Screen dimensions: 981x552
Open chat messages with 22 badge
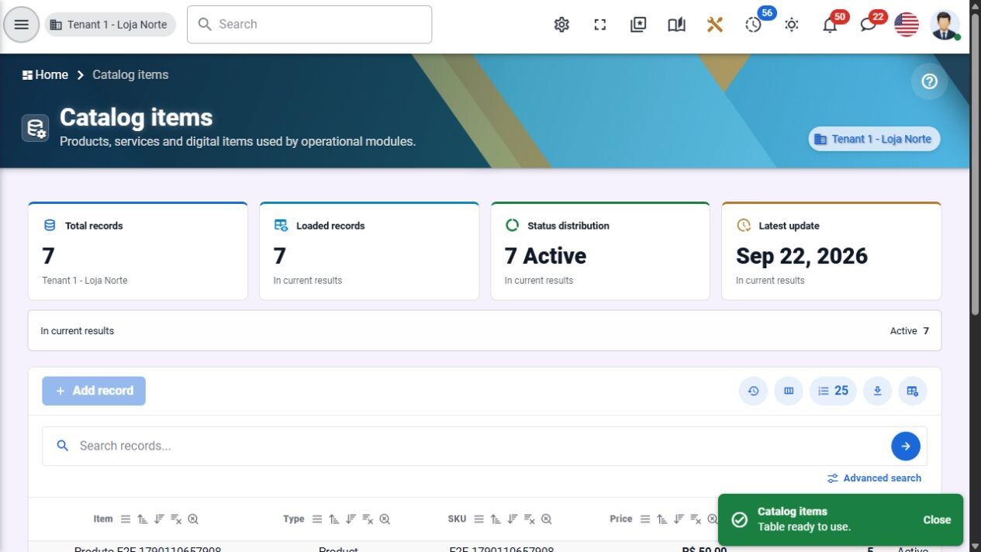869,25
